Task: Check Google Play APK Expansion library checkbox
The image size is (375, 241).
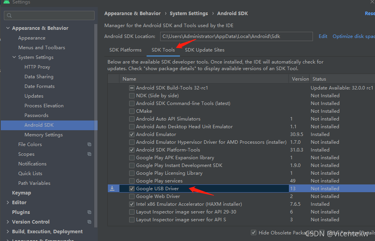Action: (131, 158)
